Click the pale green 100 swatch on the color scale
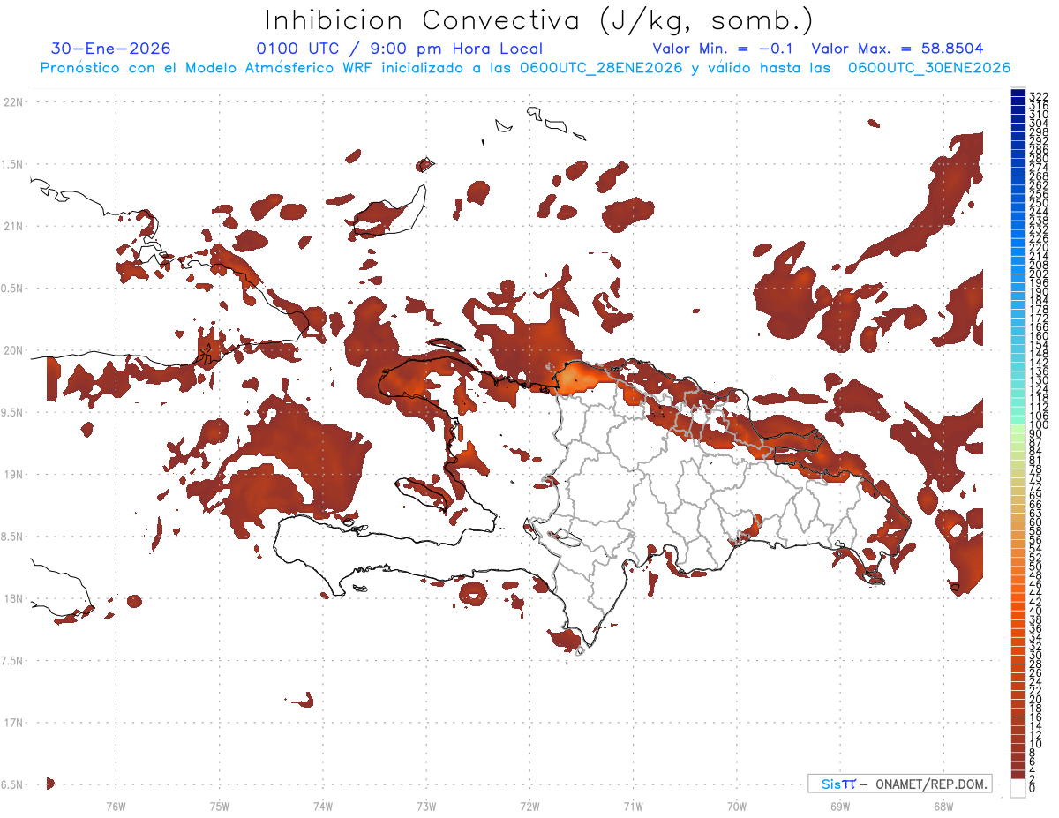The image size is (1059, 818). click(1018, 428)
